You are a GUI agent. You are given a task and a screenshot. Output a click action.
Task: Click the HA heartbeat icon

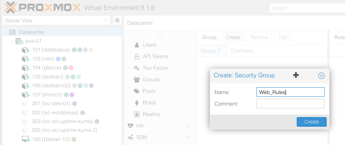point(130,126)
